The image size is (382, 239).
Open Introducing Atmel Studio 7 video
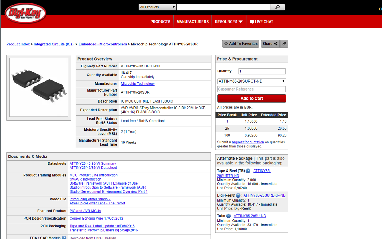[90, 199]
